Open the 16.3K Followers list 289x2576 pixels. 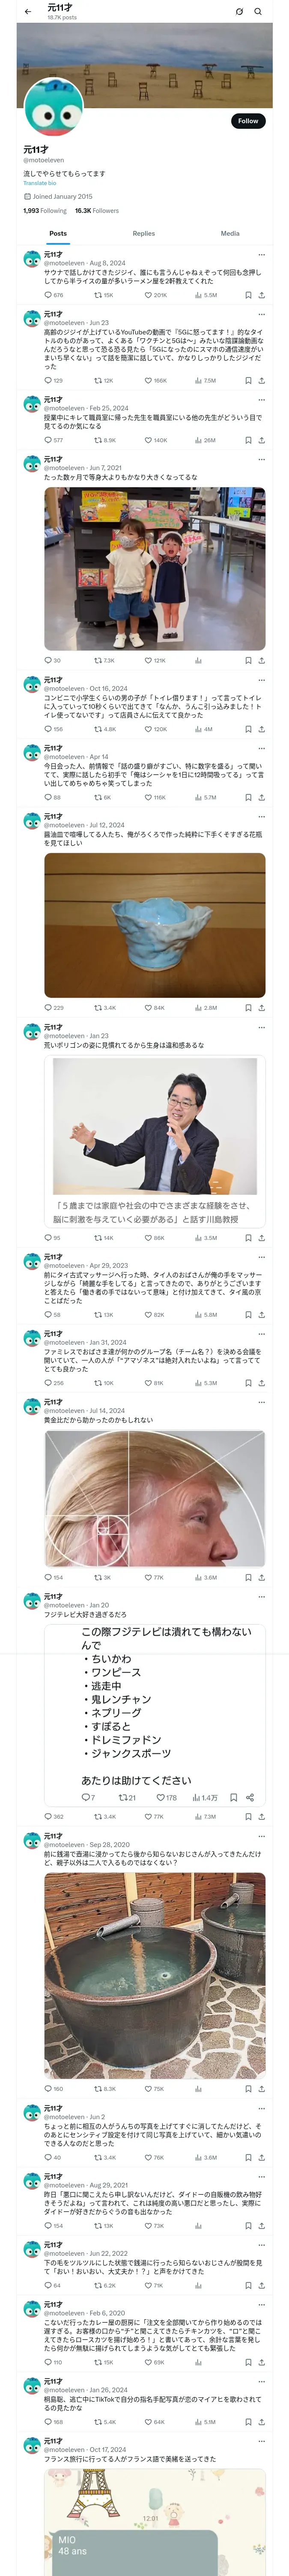pyautogui.click(x=97, y=211)
